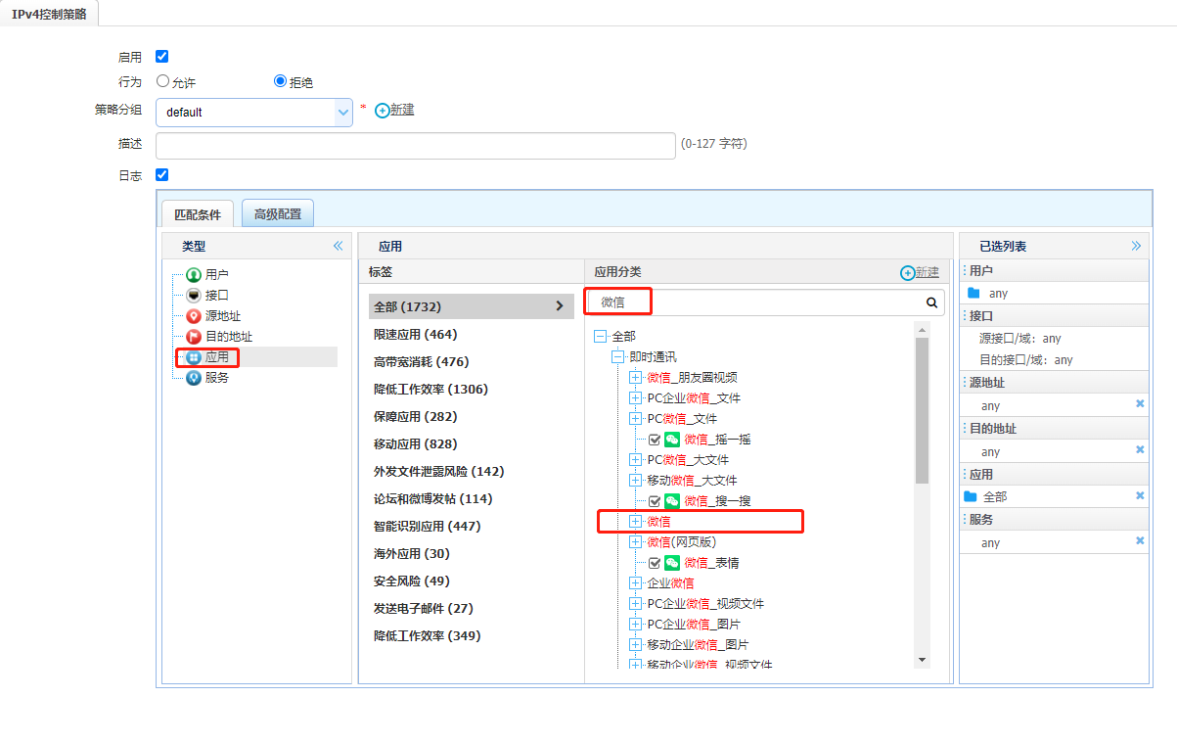Select the 外发文件泄露风险 (142) tag
The image size is (1177, 744).
click(x=438, y=471)
